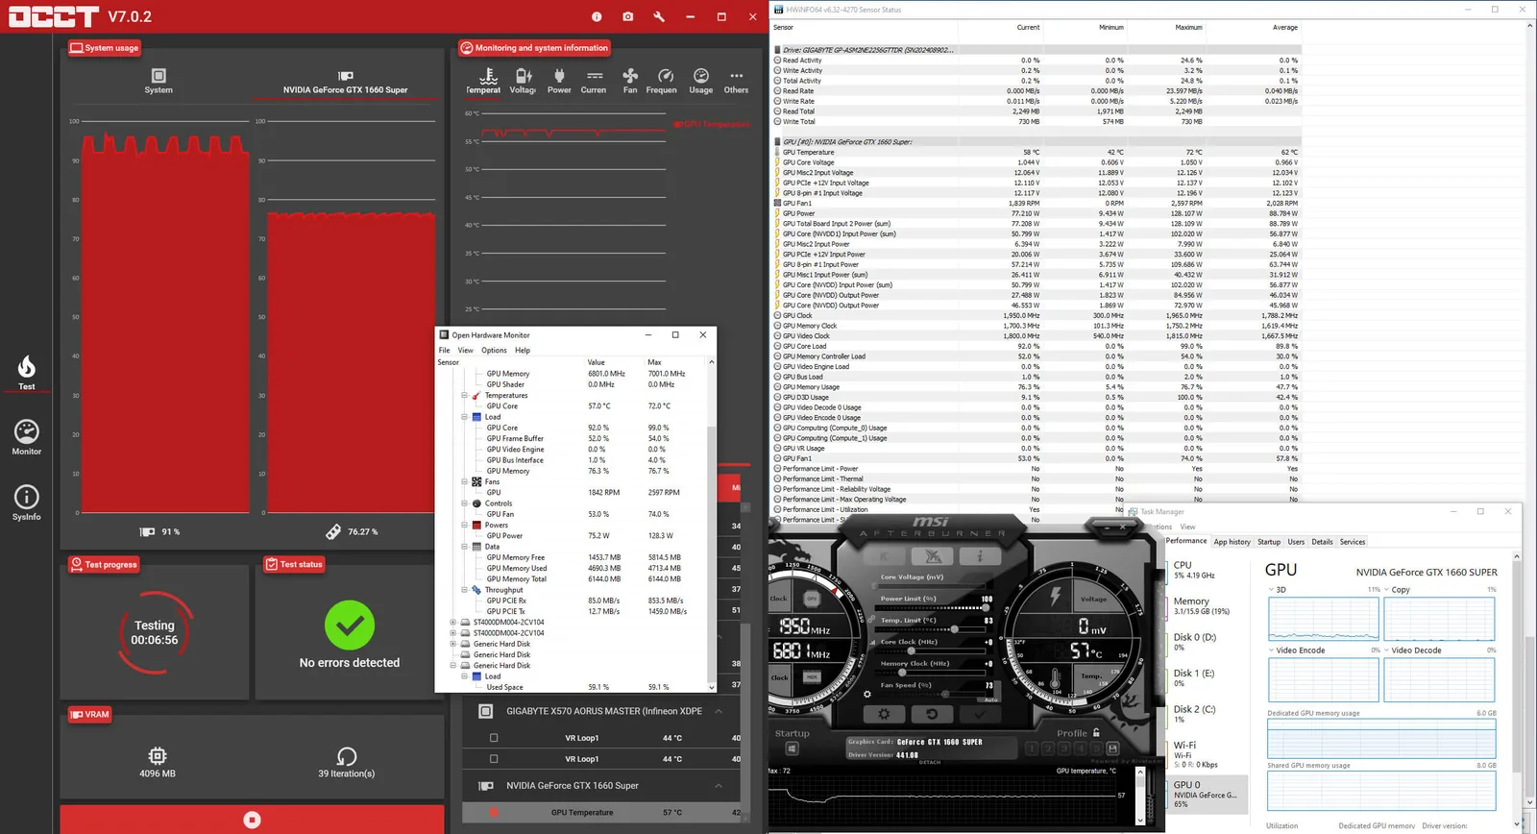
Task: Open MSI Afterburner settings gear button
Action: click(884, 714)
